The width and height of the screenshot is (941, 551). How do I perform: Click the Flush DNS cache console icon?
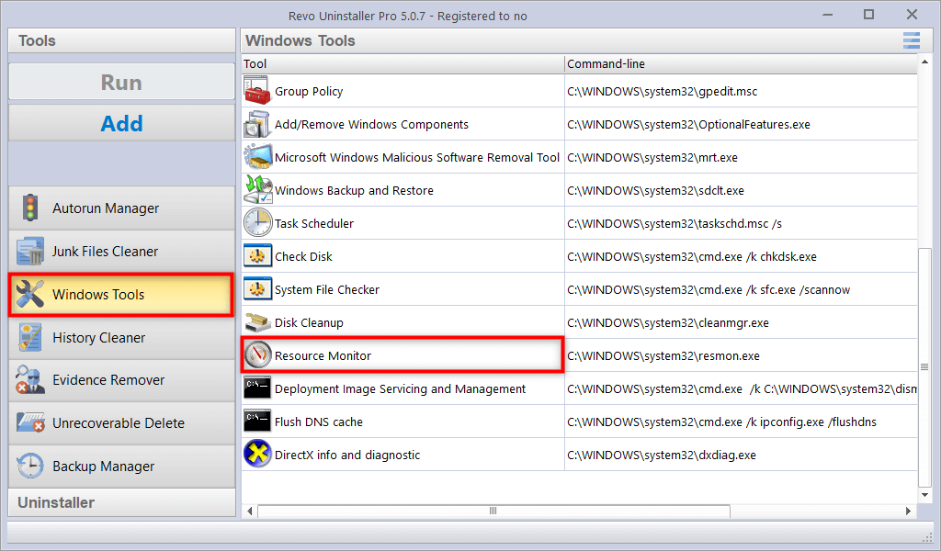(257, 421)
